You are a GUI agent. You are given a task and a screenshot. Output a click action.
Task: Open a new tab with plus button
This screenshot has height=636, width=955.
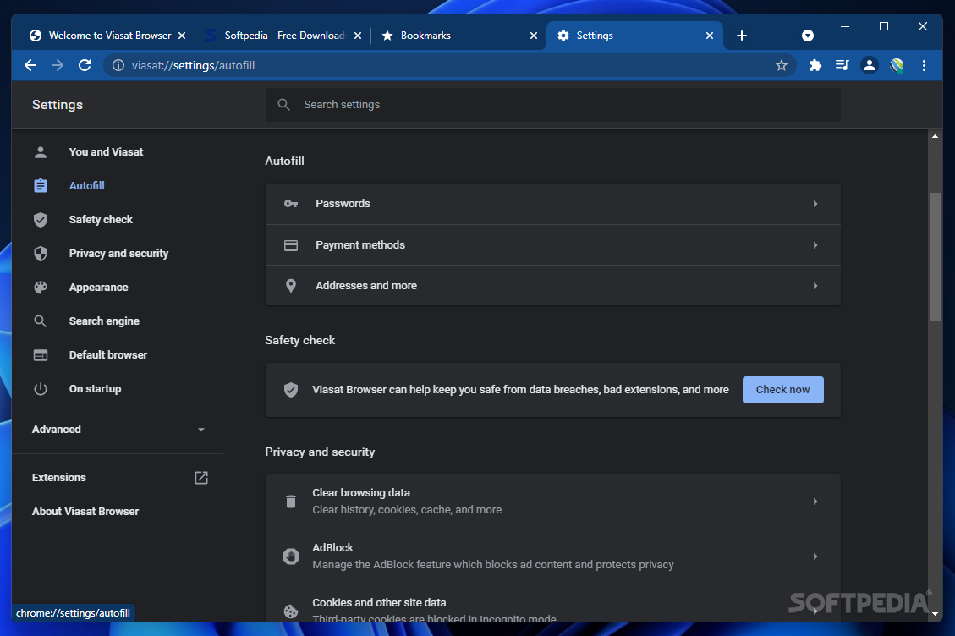741,36
